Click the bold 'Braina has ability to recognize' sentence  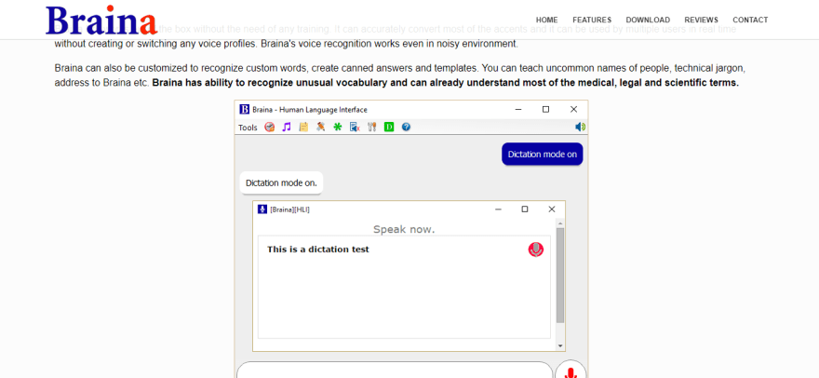446,83
